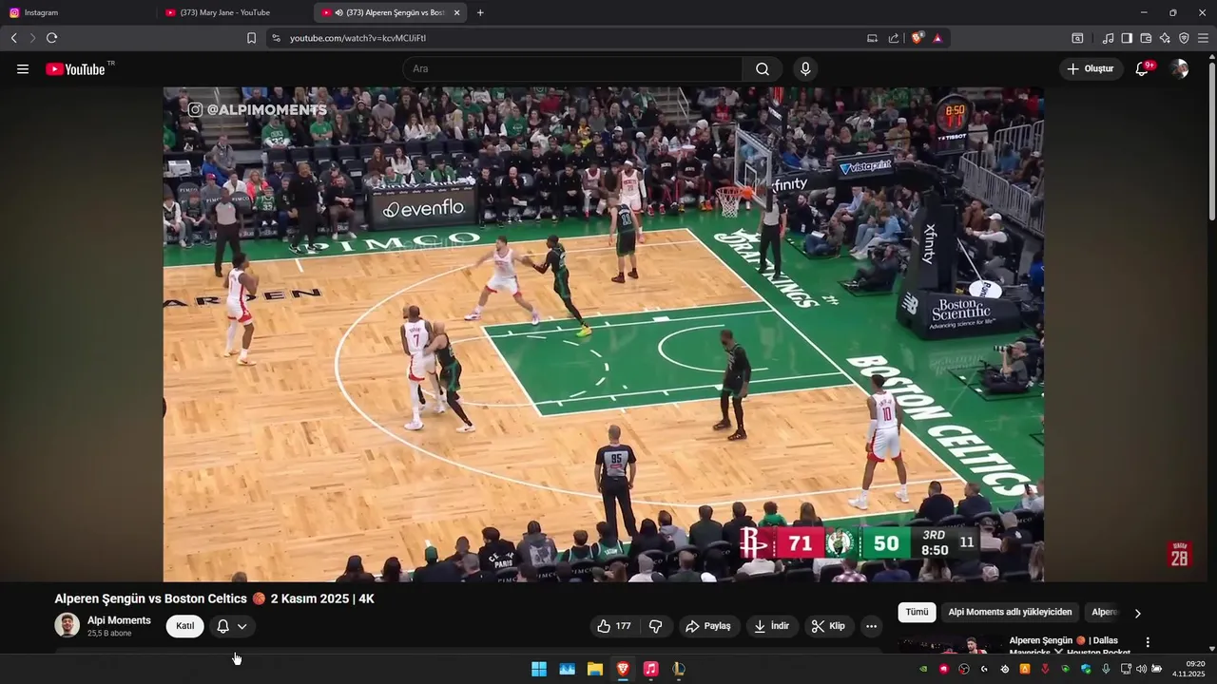Like the video with thumbs up
This screenshot has width=1217, height=684.
click(x=614, y=626)
